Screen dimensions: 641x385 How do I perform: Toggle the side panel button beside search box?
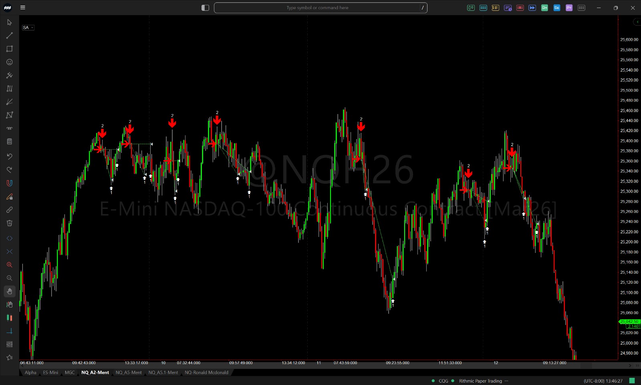pyautogui.click(x=205, y=8)
